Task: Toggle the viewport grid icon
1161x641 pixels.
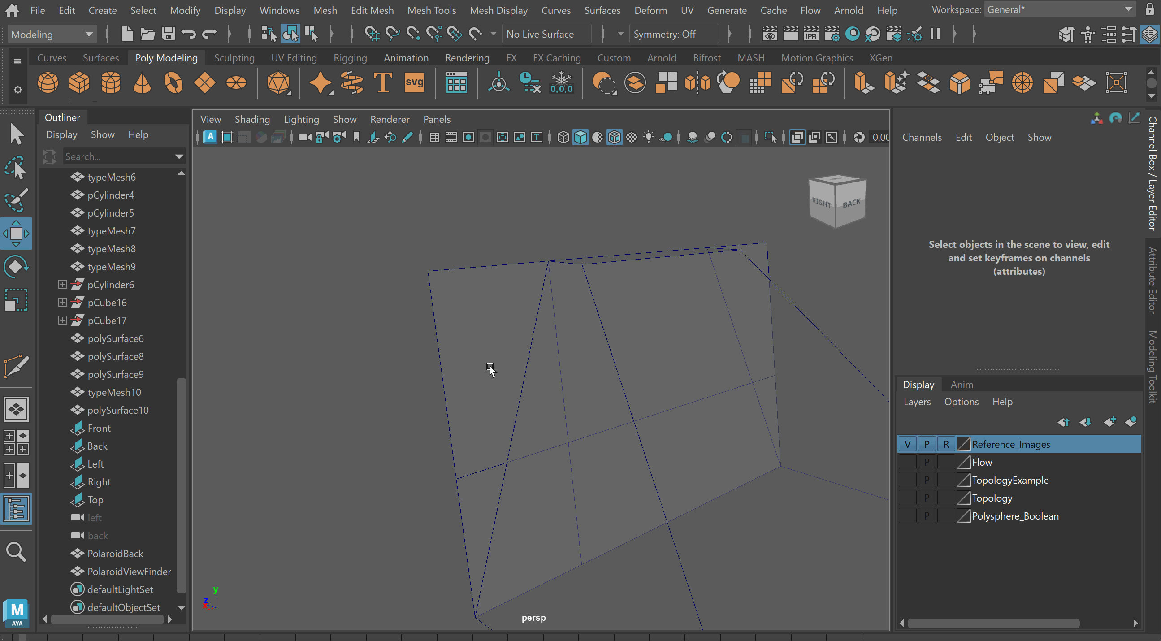Action: [434, 138]
